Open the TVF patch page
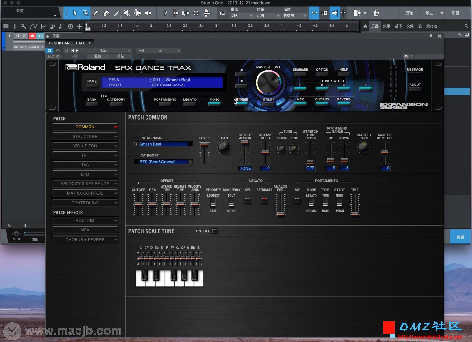The image size is (472, 342). click(x=85, y=155)
